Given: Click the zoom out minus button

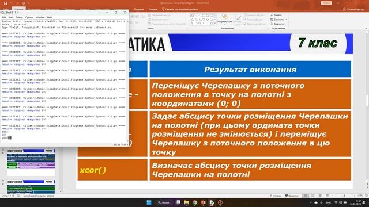Looking at the screenshot, I should pyautogui.click(x=333, y=195).
